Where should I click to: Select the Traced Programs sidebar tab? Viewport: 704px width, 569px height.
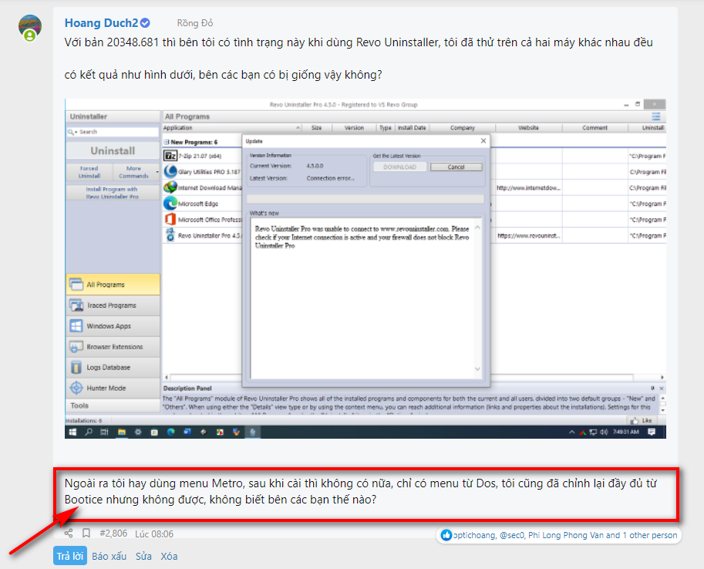(x=113, y=305)
